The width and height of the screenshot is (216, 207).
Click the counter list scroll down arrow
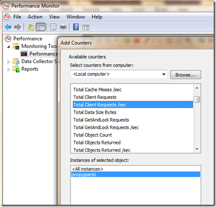click(x=197, y=149)
